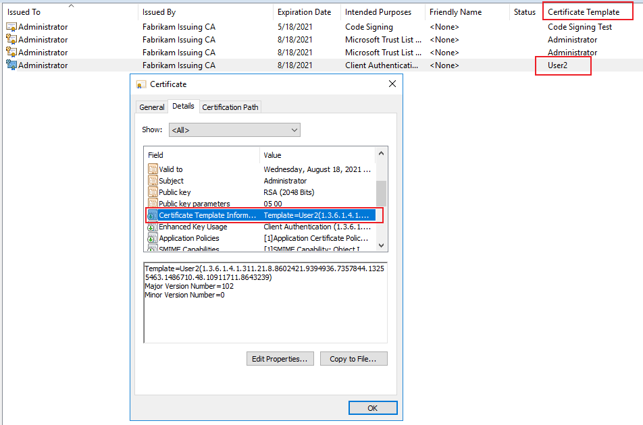Click the Application Policies field icon
This screenshot has width=643, height=425.
coord(153,238)
